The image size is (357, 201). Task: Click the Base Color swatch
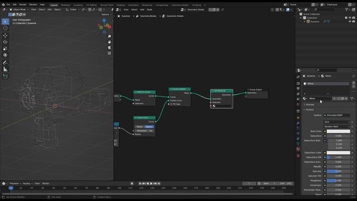click(339, 131)
